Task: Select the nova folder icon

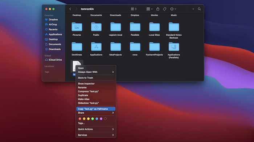Action: pos(135,47)
